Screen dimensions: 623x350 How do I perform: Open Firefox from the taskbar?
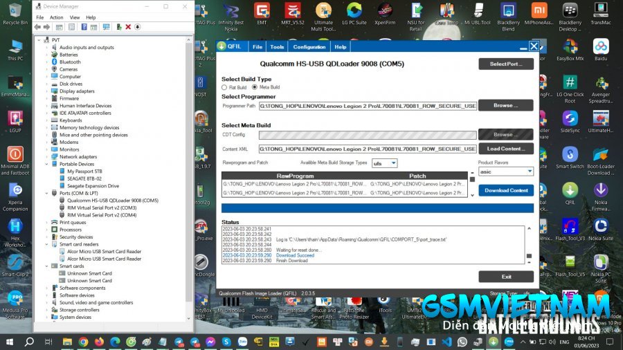tap(99, 342)
